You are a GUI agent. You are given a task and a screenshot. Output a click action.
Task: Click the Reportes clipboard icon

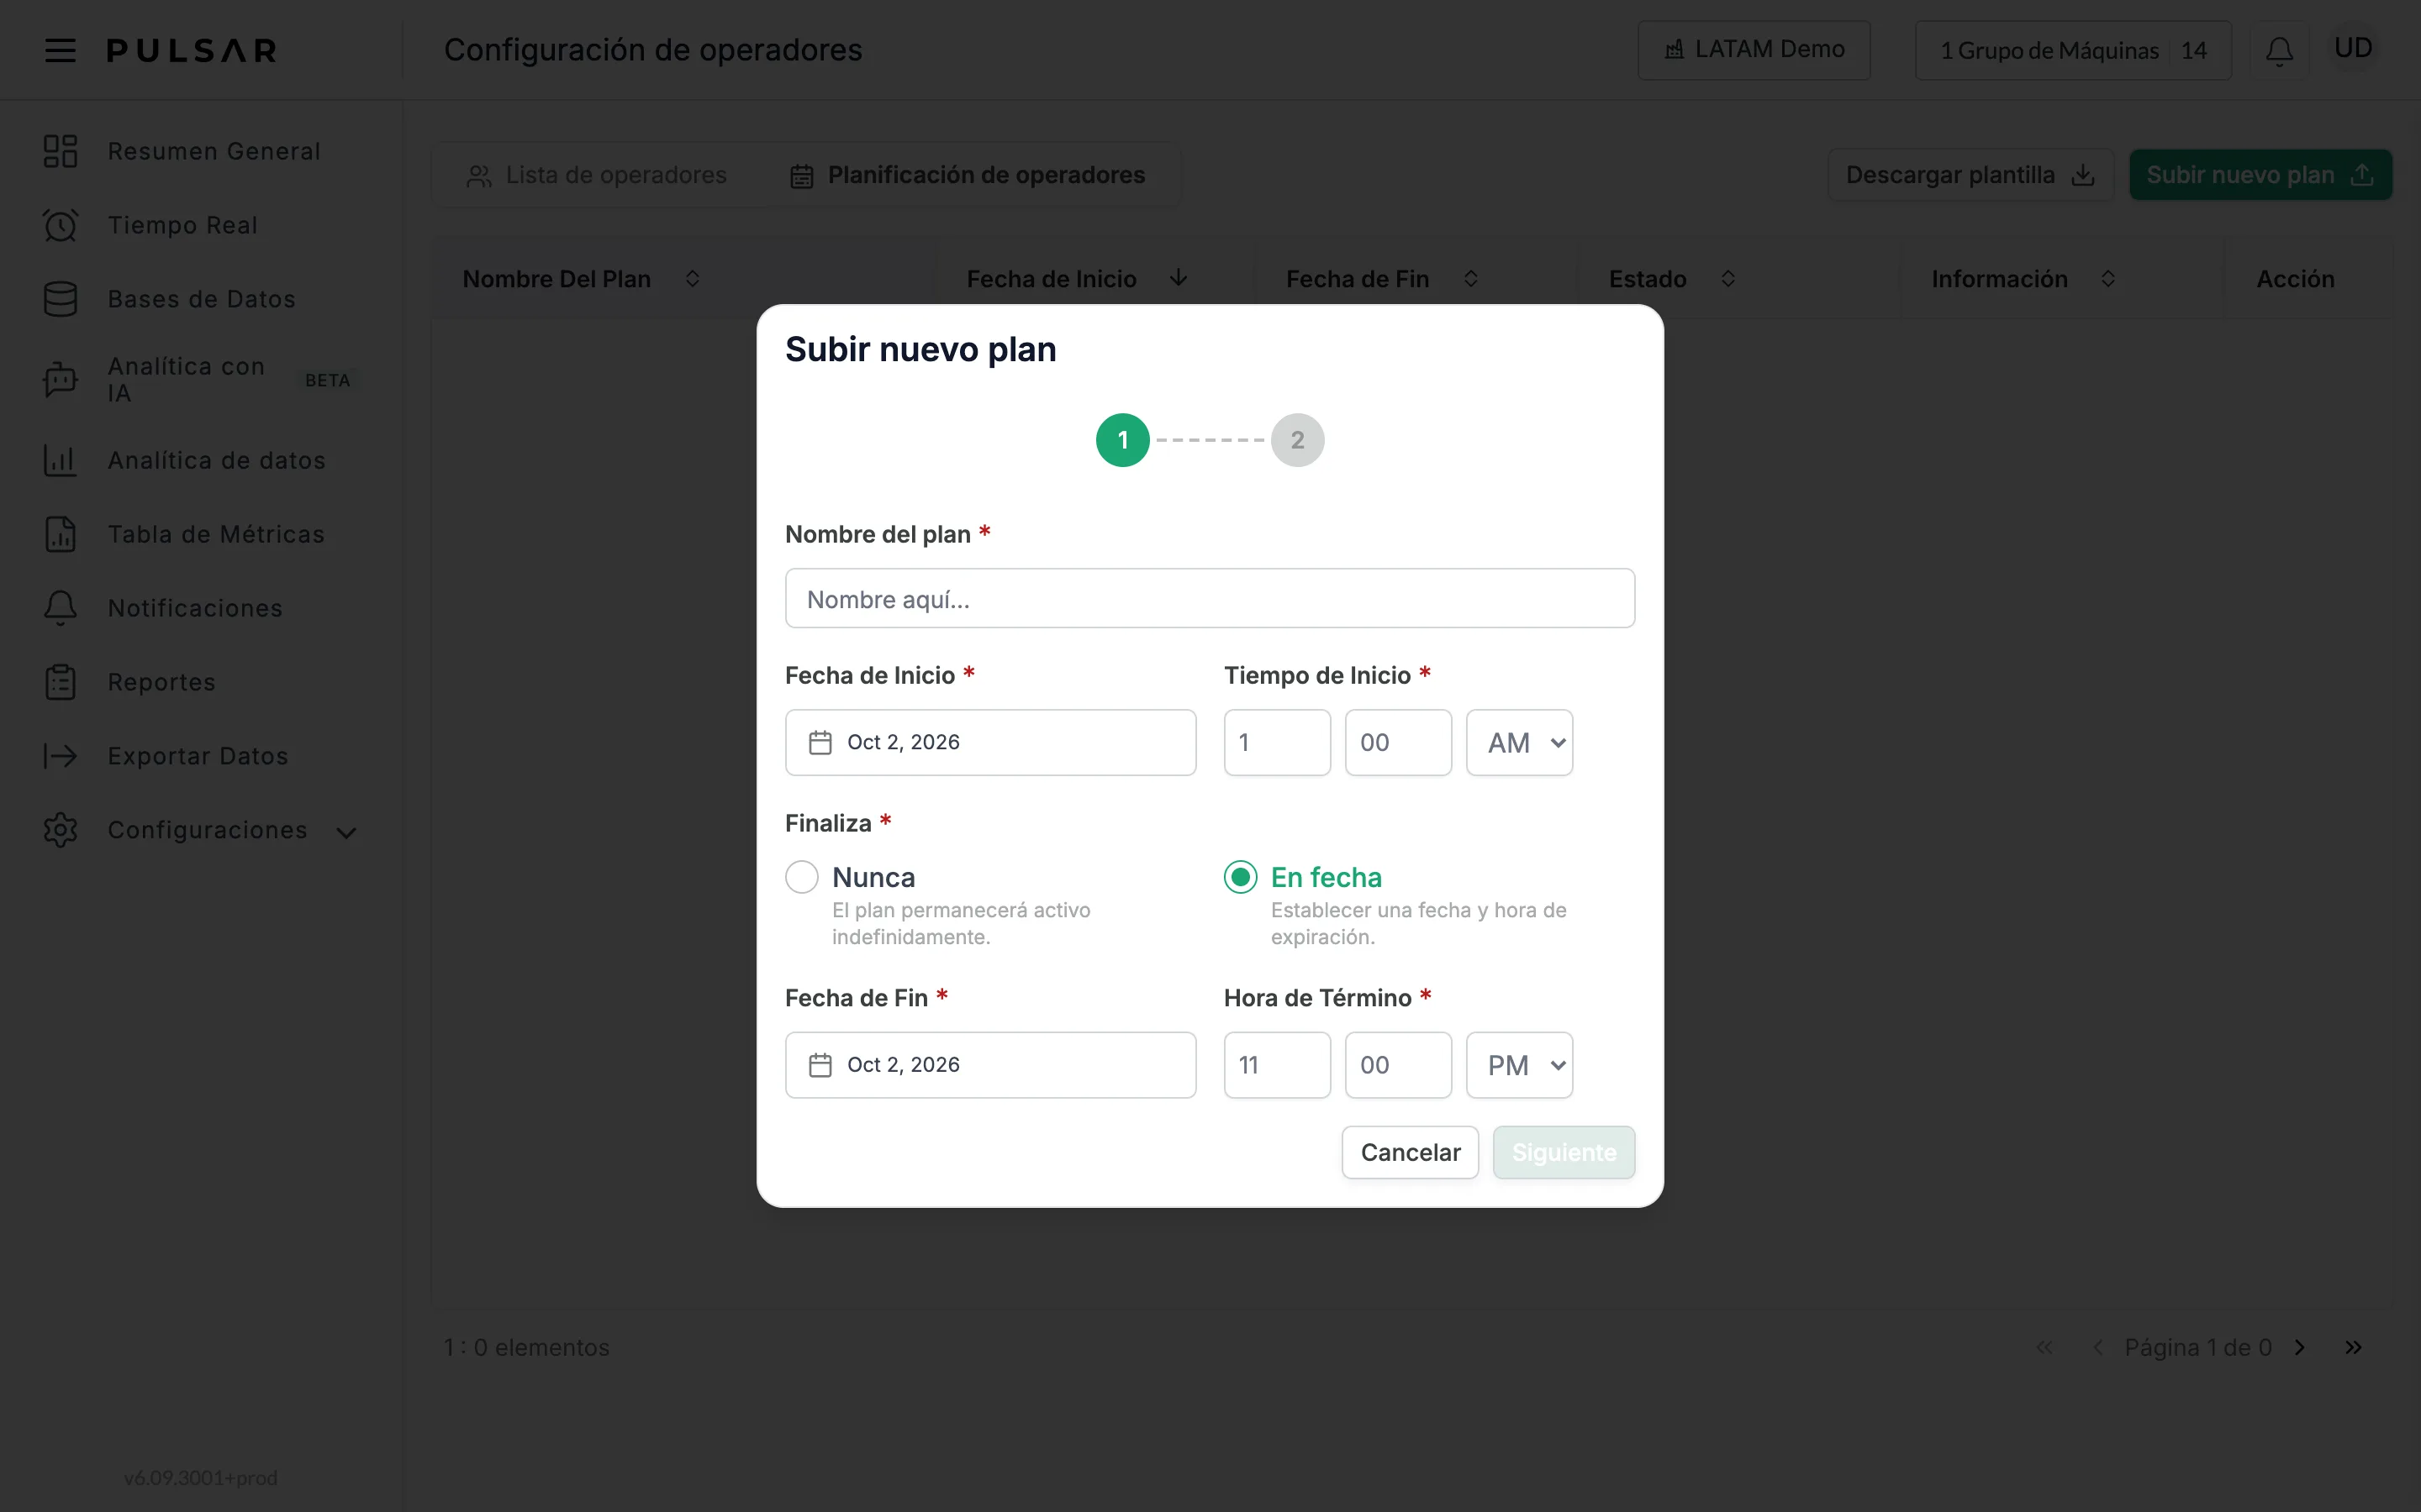[60, 682]
